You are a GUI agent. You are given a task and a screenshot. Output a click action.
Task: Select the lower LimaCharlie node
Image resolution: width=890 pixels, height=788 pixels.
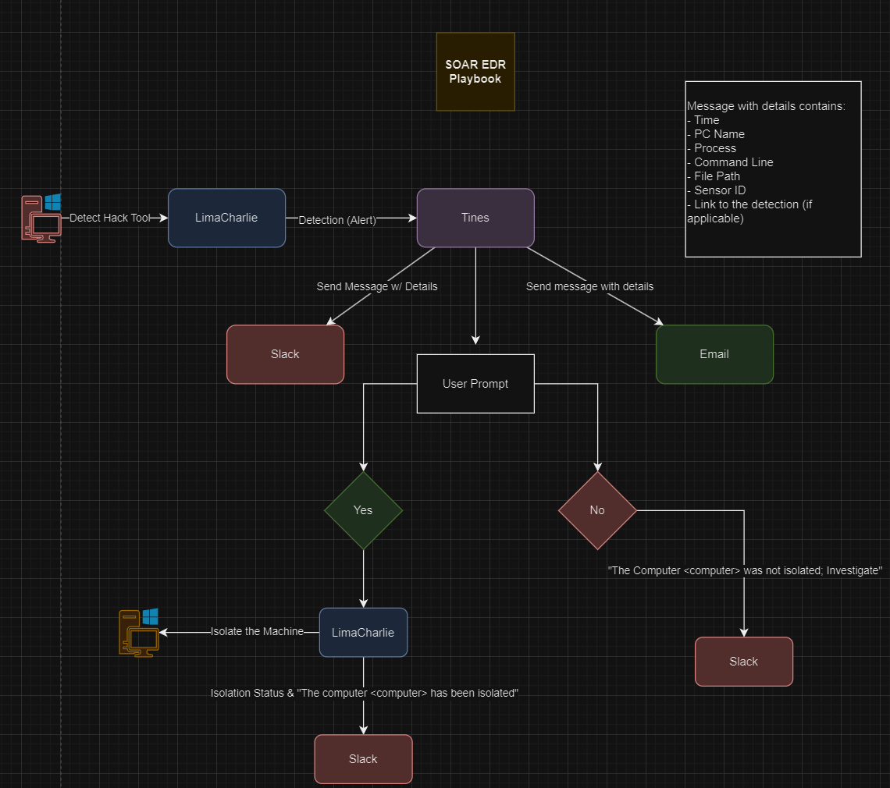(363, 633)
